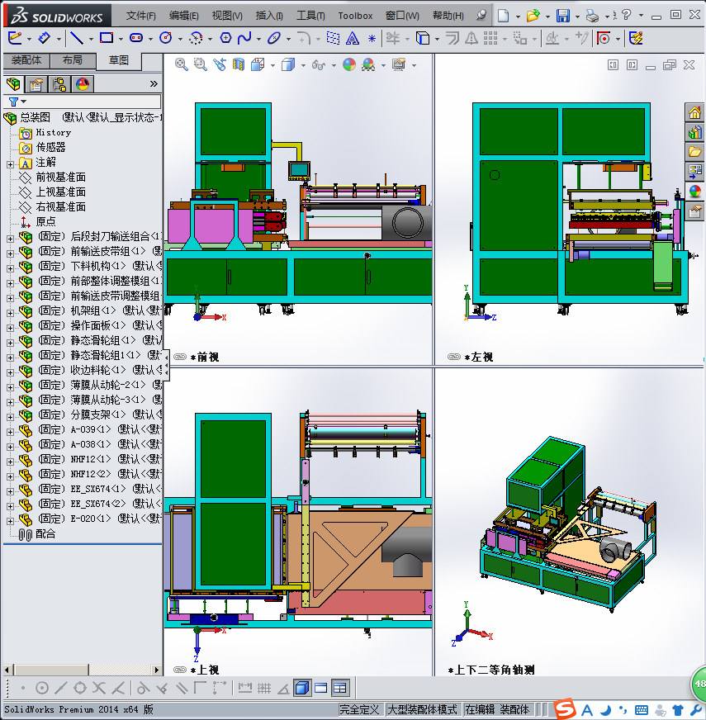Select 前视基准面 in tree
Viewport: 706px width, 720px height.
[60, 177]
